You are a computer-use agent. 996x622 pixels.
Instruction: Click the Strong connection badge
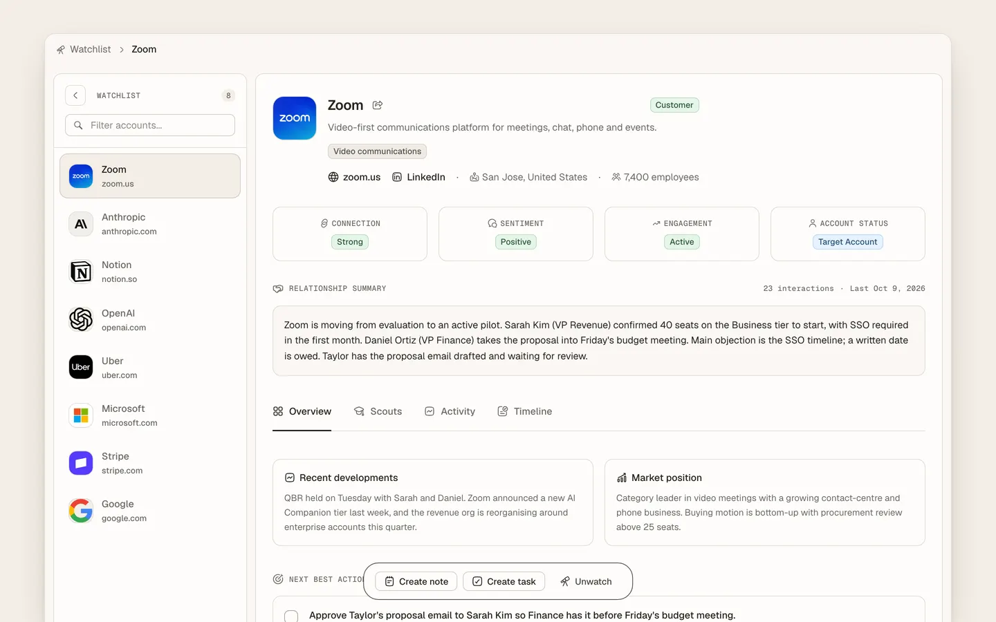pos(350,242)
